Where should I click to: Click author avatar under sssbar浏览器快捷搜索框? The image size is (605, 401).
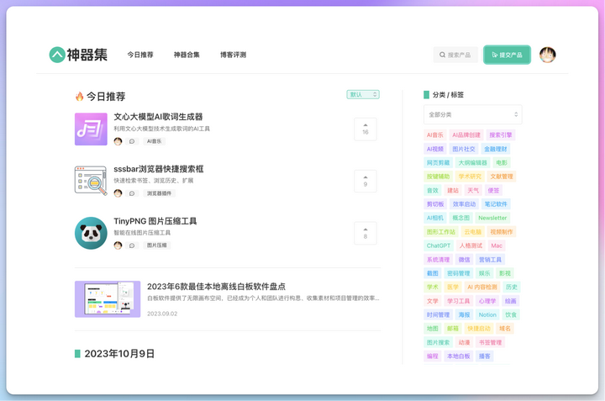[x=118, y=193]
